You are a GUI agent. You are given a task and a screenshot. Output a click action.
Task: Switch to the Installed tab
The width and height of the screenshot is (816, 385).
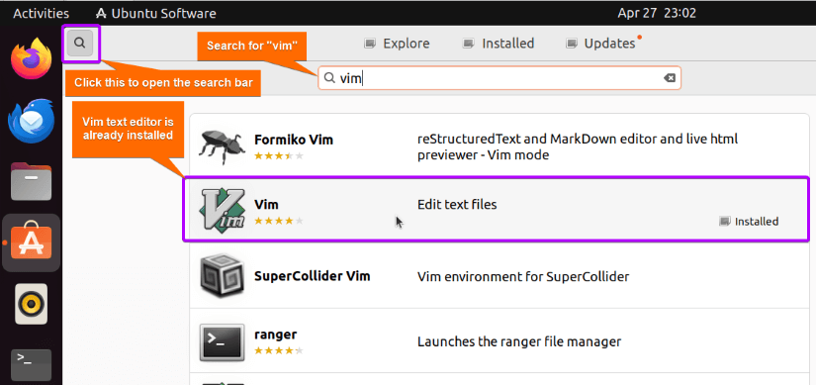499,44
